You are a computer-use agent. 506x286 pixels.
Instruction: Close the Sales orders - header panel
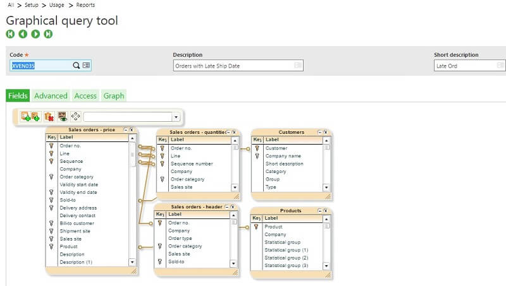click(x=232, y=207)
